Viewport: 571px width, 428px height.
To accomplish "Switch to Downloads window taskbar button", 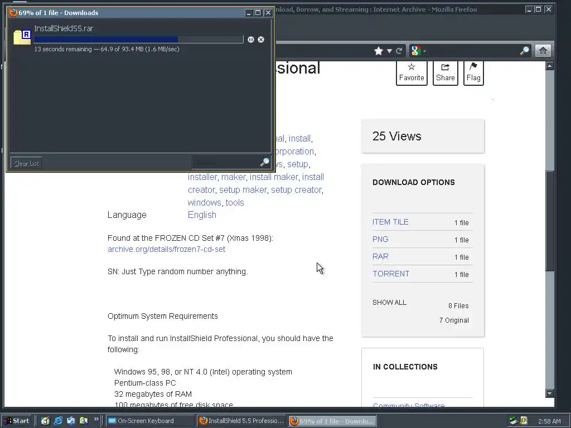I will 332,421.
